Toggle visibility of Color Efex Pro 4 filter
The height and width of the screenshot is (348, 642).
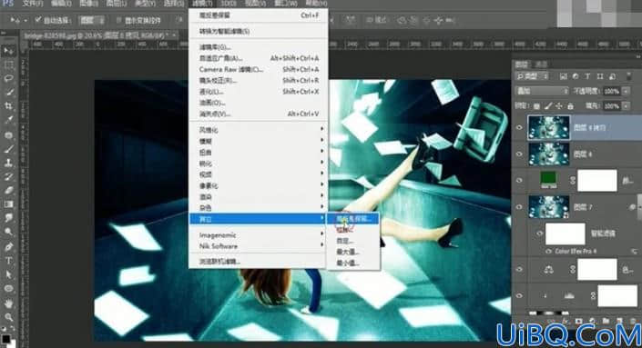(x=548, y=251)
